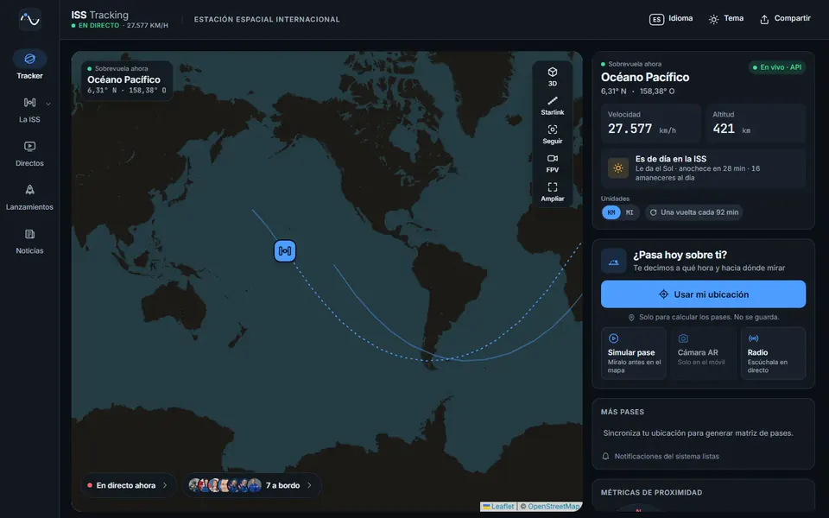Click the Compartir share button

pyautogui.click(x=785, y=19)
